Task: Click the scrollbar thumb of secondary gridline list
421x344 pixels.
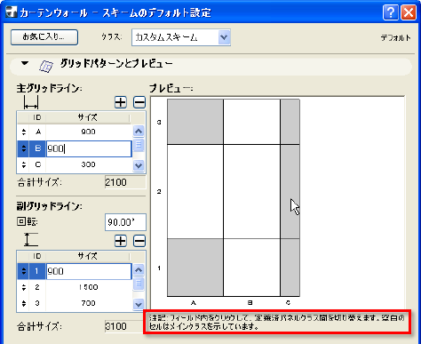Action: pos(139,284)
